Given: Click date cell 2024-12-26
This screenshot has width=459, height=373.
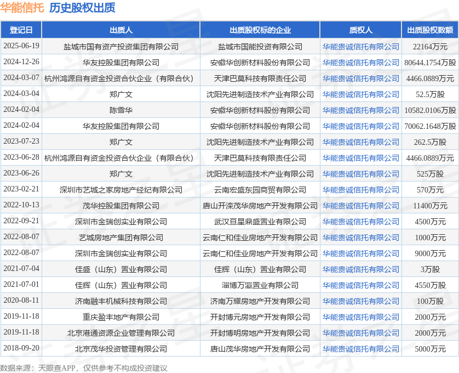Looking at the screenshot, I should 21,61.
